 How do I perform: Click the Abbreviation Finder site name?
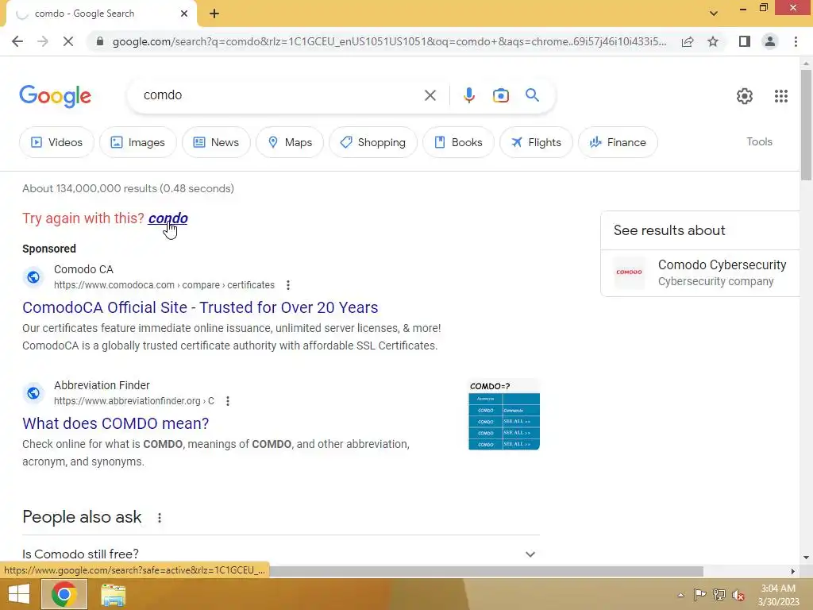click(102, 385)
